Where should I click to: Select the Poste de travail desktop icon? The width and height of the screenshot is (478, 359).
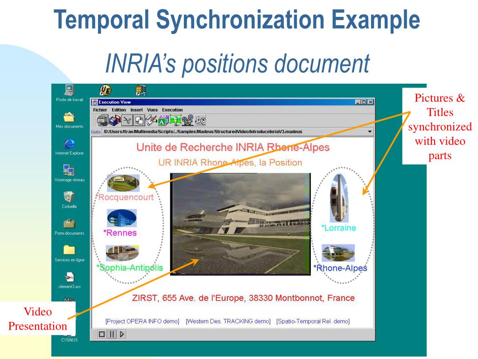click(x=69, y=93)
